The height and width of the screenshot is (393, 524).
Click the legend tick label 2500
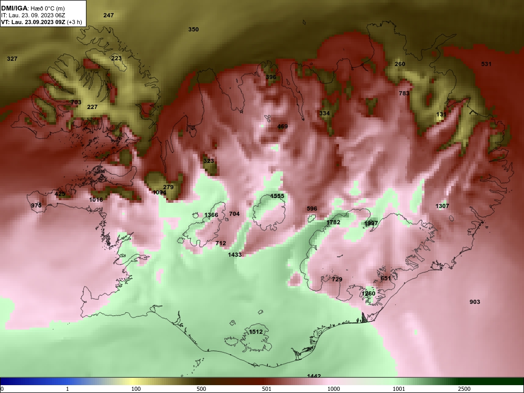click(x=464, y=389)
